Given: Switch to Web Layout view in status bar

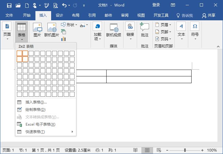Looking at the screenshot, I should point(159,150).
